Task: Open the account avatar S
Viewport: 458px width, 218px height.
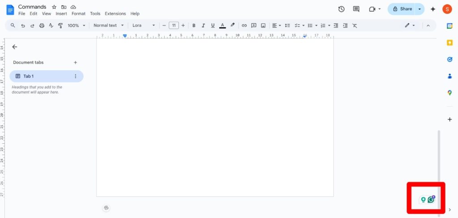Action: click(447, 9)
